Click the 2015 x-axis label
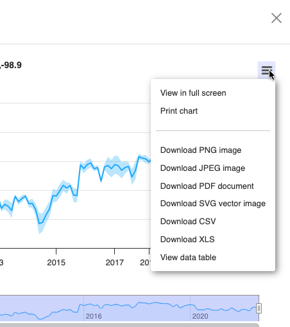This screenshot has width=290, height=327. click(56, 263)
